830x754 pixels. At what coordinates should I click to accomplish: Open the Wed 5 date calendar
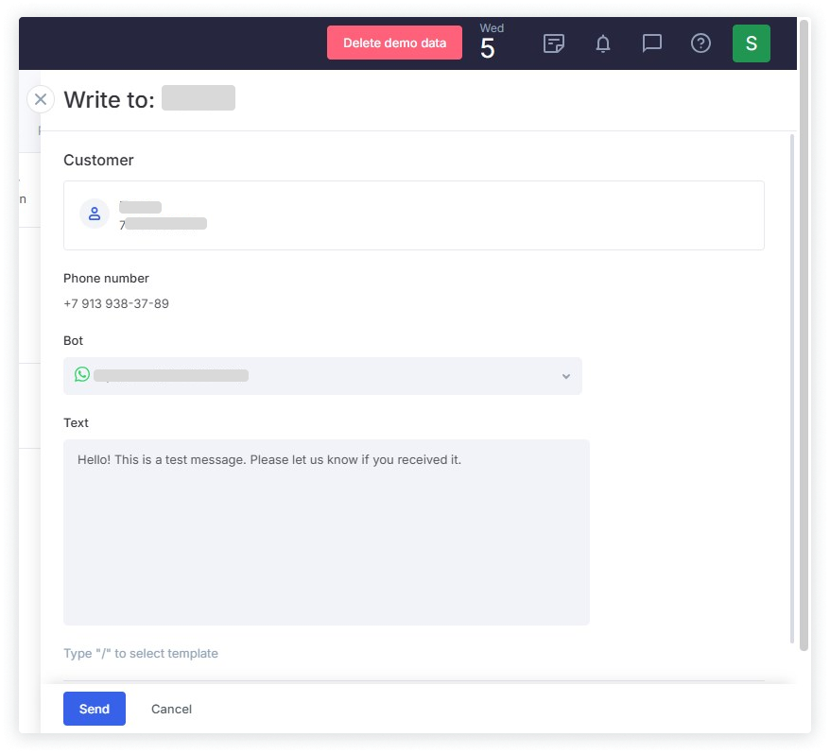[x=489, y=43]
